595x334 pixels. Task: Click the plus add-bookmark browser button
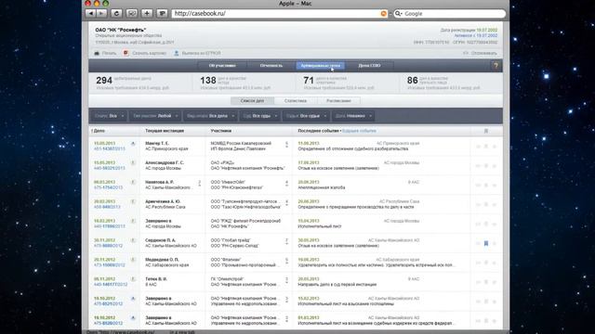(147, 13)
